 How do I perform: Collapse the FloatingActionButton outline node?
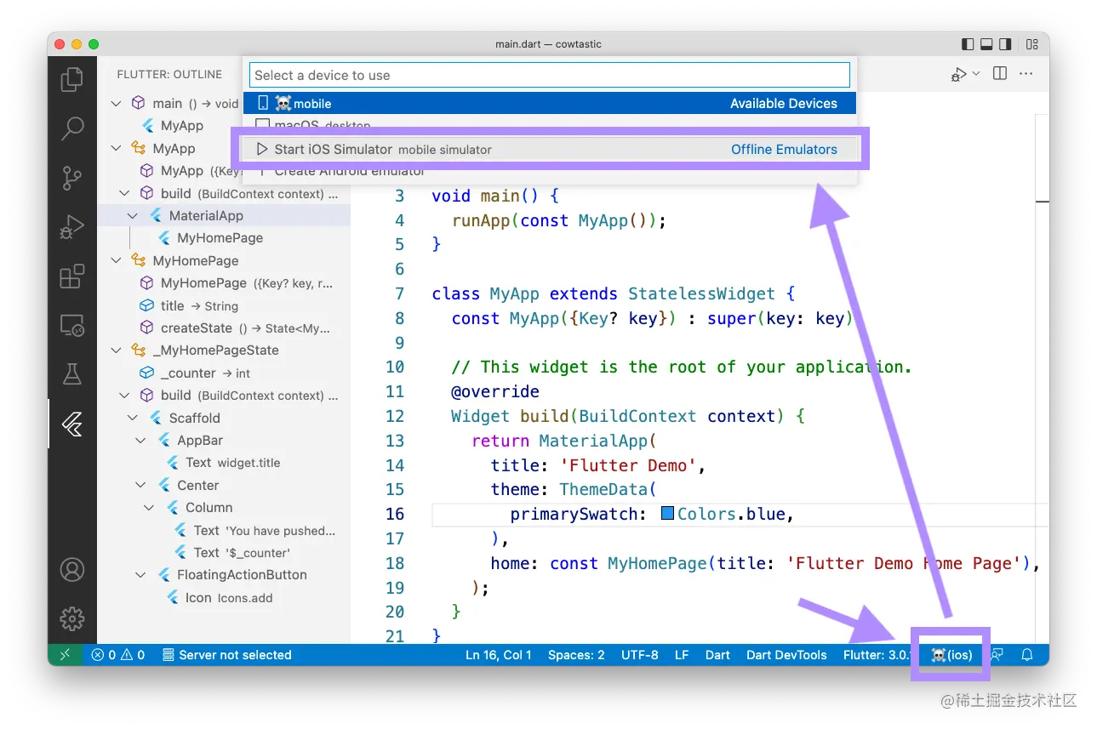click(141, 574)
